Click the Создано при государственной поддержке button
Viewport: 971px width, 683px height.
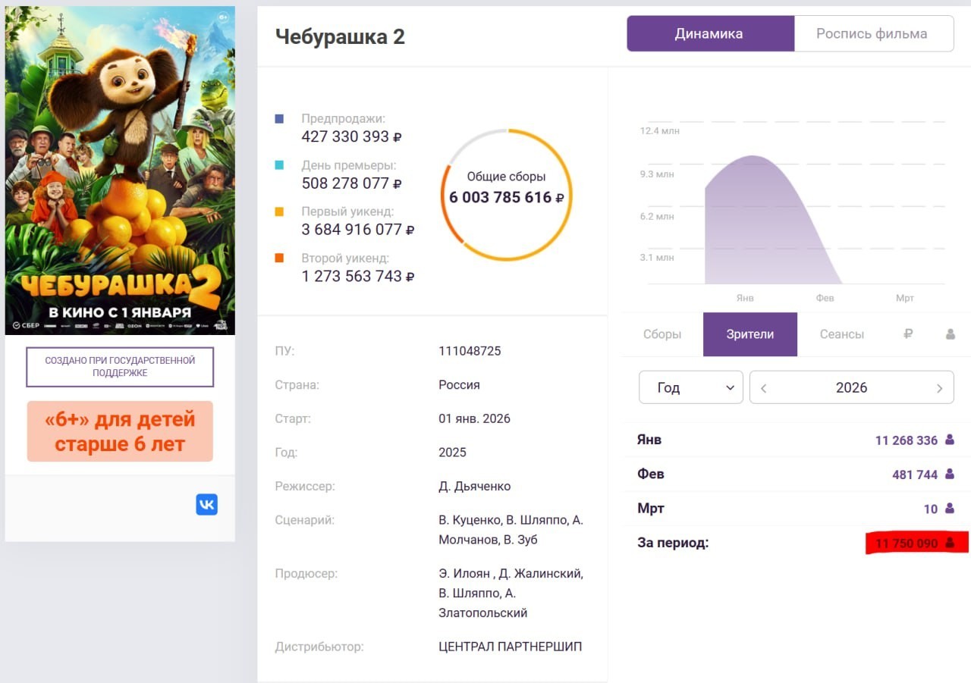[120, 367]
